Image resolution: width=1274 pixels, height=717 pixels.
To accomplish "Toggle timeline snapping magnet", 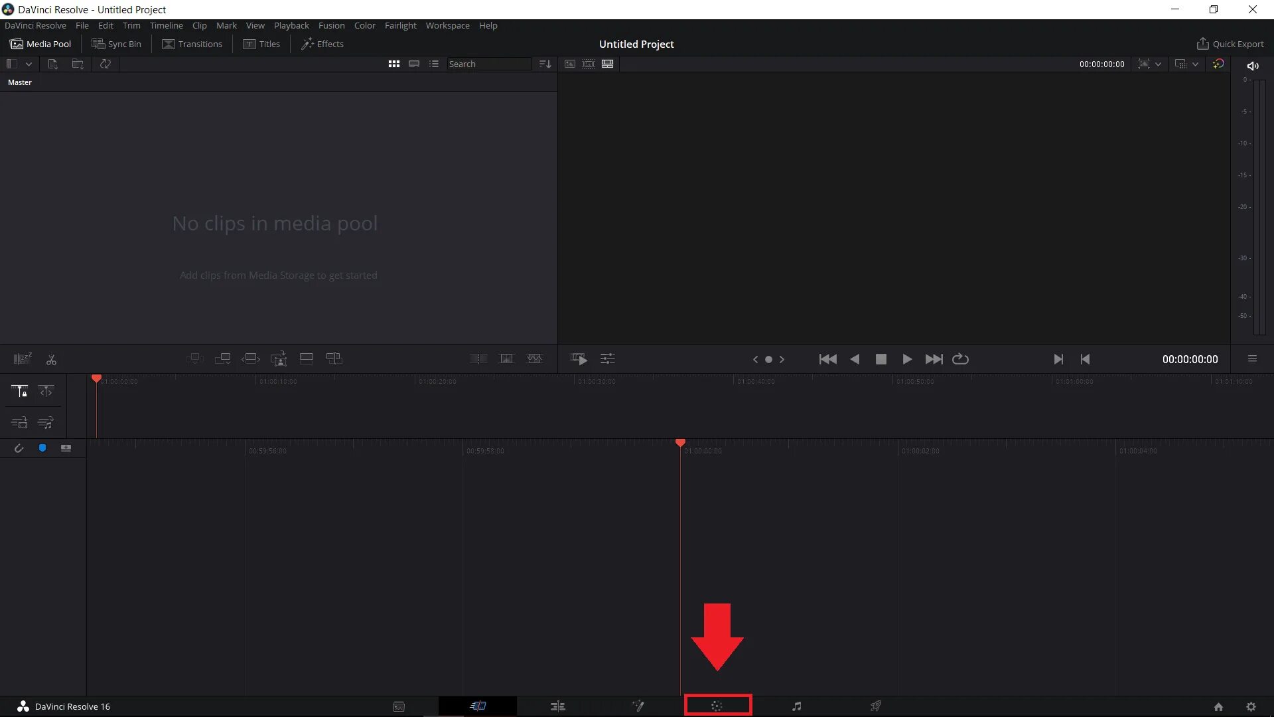I will (19, 449).
